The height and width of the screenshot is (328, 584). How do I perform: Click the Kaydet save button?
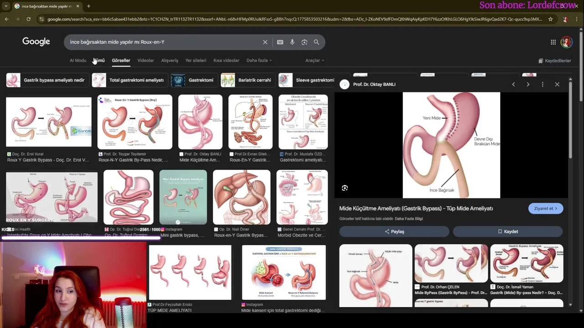(x=508, y=231)
